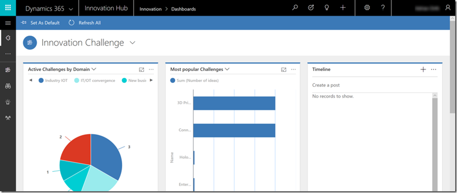Toggle the hamburger navigation menu
Image resolution: width=457 pixels, height=193 pixels.
(x=8, y=23)
